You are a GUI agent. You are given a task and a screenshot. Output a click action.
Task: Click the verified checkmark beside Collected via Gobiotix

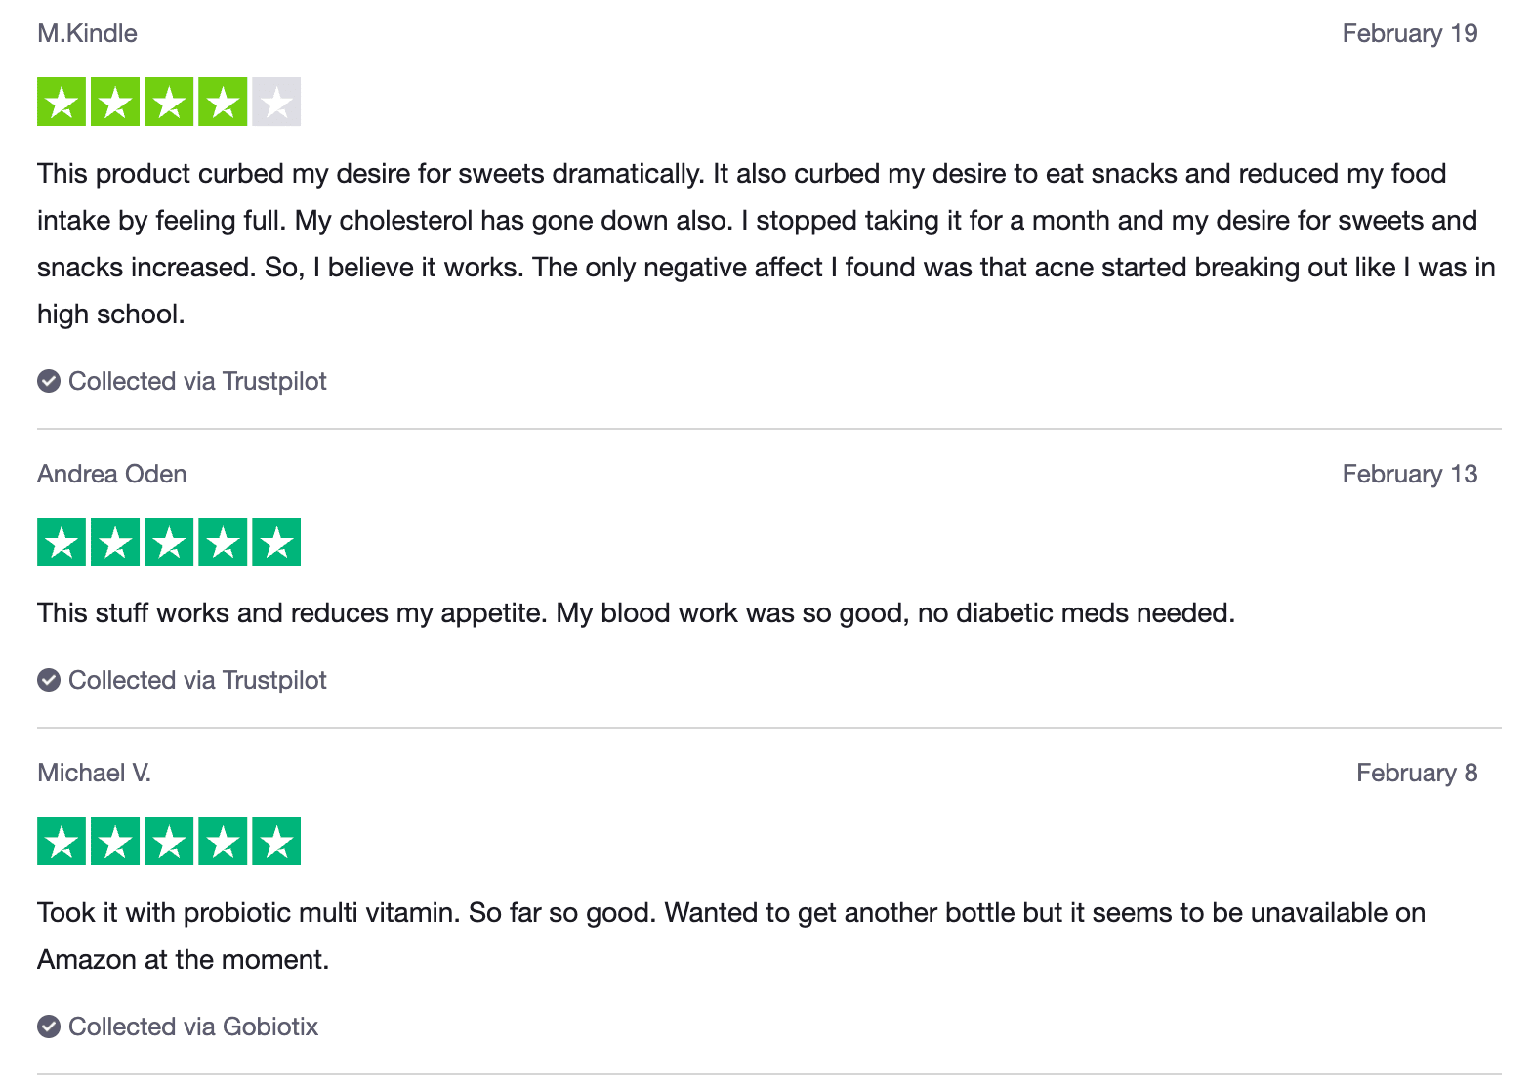click(x=49, y=1027)
